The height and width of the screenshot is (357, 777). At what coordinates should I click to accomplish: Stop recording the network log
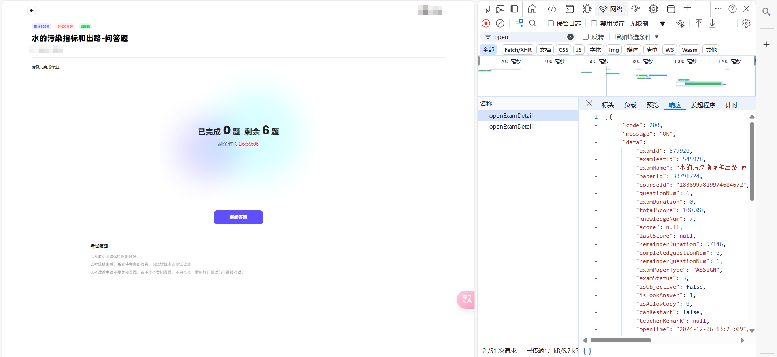coord(486,23)
